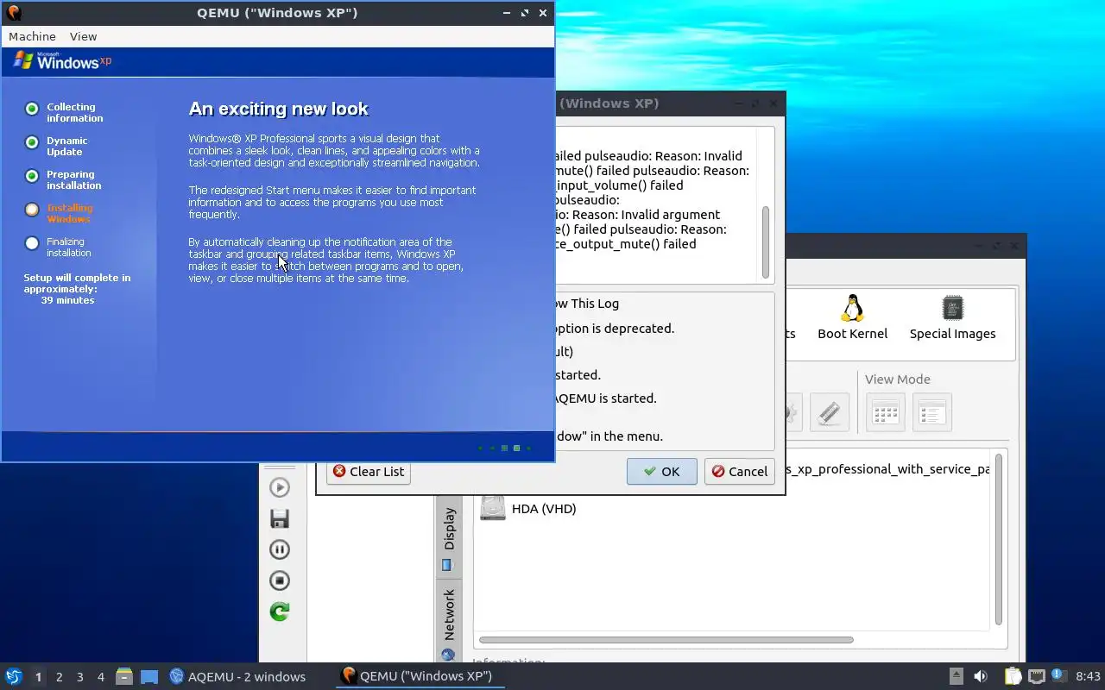Switch to workspace 3
Screen dimensions: 1105x690
click(x=79, y=677)
